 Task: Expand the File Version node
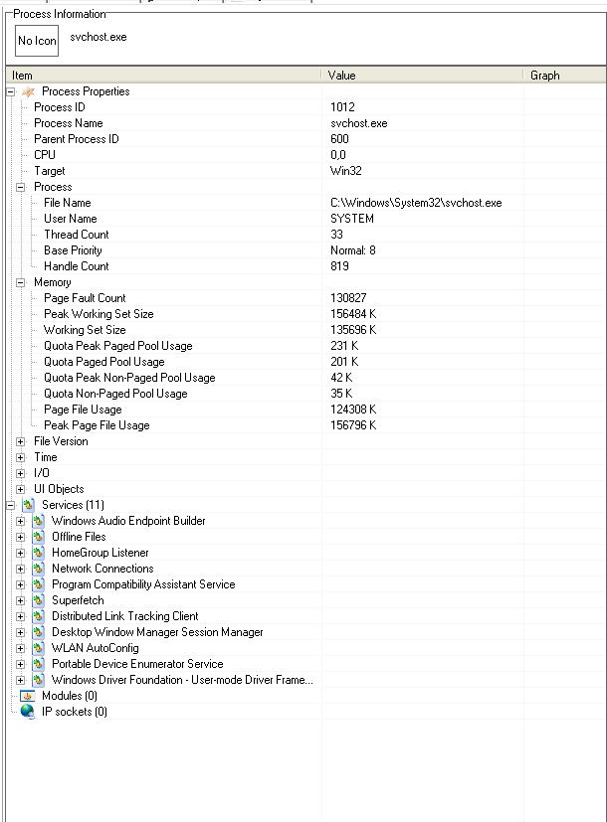point(21,442)
